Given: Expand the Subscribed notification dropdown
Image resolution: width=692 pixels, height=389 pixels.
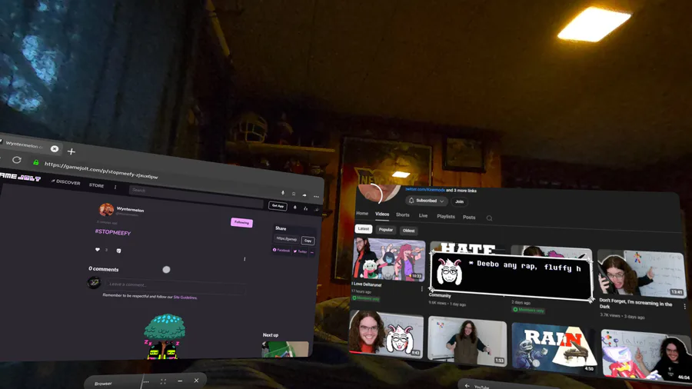Looking at the screenshot, I should 426,201.
